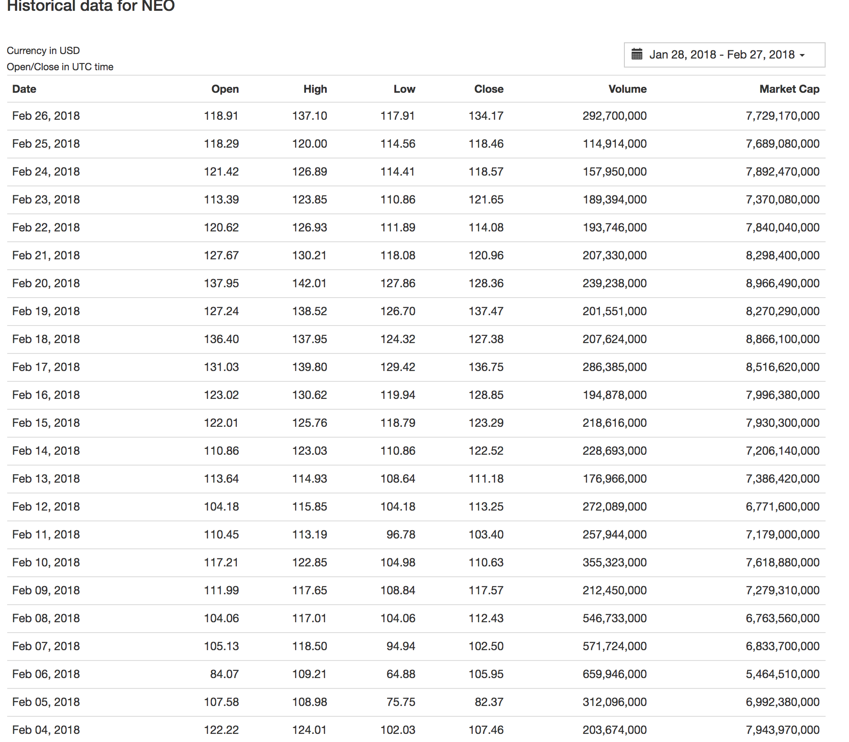Viewport: 849px width, 742px height.
Task: Select volume 355,323,000
Action: (614, 563)
